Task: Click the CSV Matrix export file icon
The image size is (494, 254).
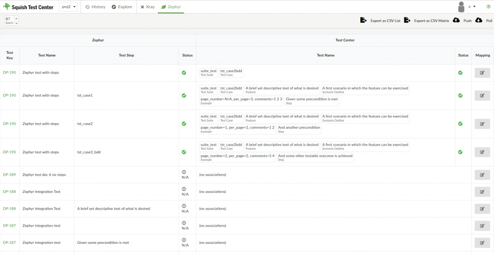Action: pyautogui.click(x=407, y=20)
